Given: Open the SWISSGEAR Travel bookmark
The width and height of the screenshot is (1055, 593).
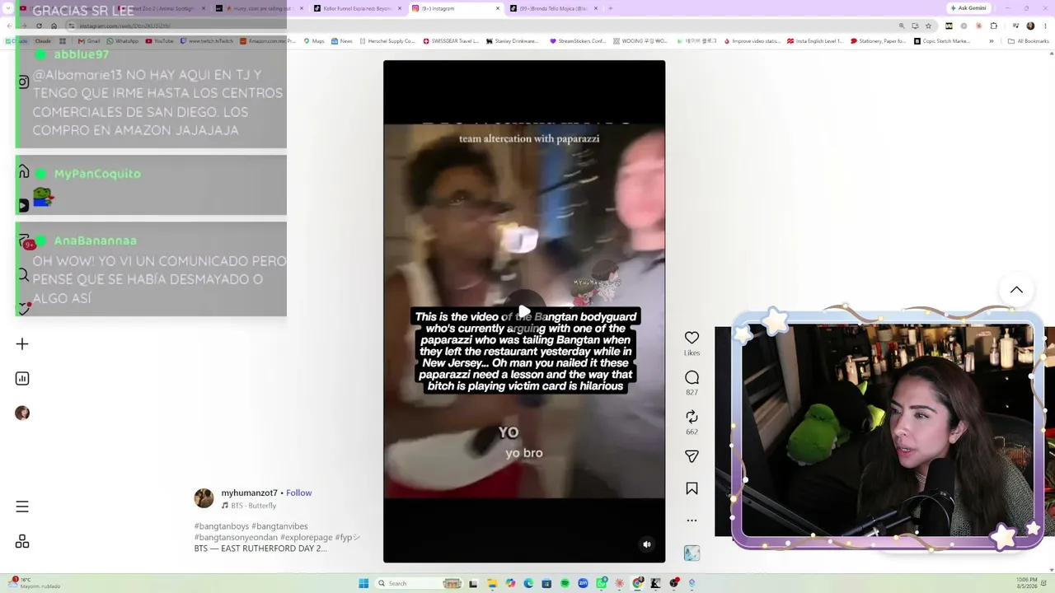Looking at the screenshot, I should pos(451,41).
